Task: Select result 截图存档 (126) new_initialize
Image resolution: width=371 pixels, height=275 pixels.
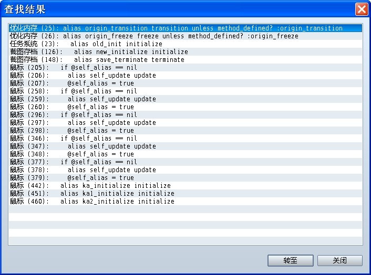Action: click(x=185, y=52)
